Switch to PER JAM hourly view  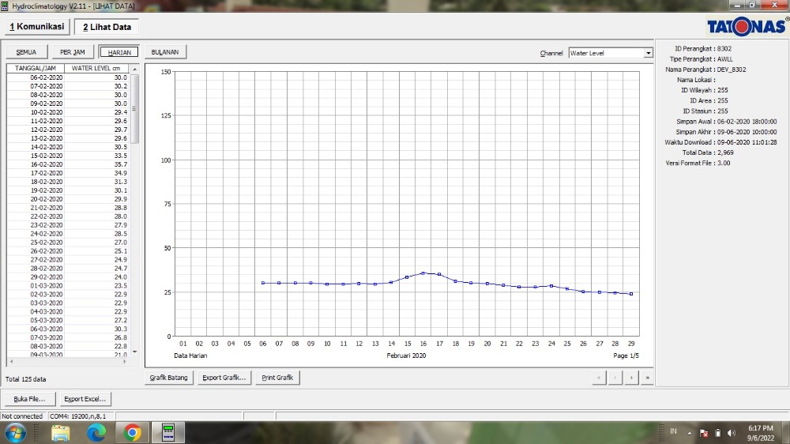(x=72, y=52)
